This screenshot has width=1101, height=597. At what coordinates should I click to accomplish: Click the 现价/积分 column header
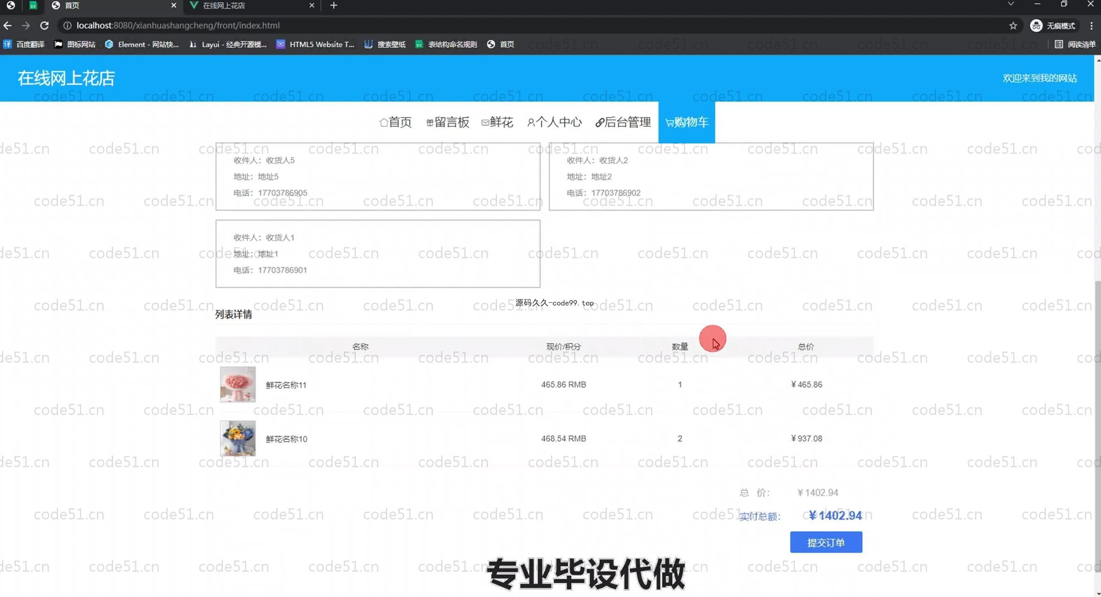563,347
